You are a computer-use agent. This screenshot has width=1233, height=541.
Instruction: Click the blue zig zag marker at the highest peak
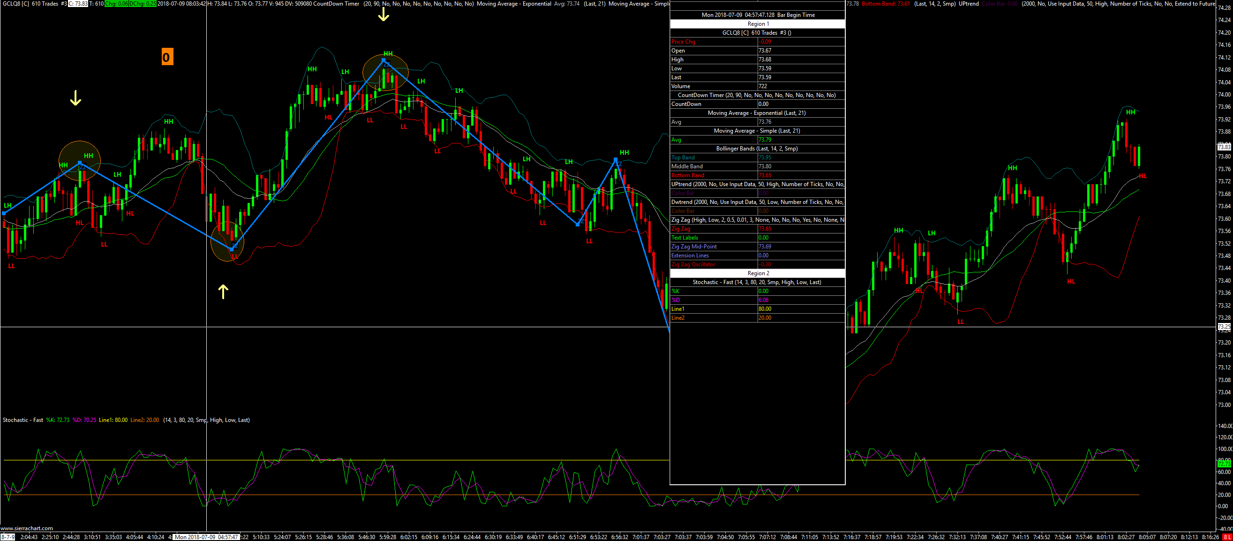coord(383,60)
